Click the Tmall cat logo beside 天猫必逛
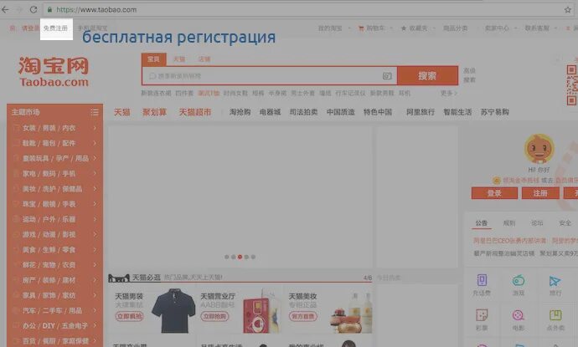Image resolution: width=578 pixels, height=347 pixels. coord(119,278)
